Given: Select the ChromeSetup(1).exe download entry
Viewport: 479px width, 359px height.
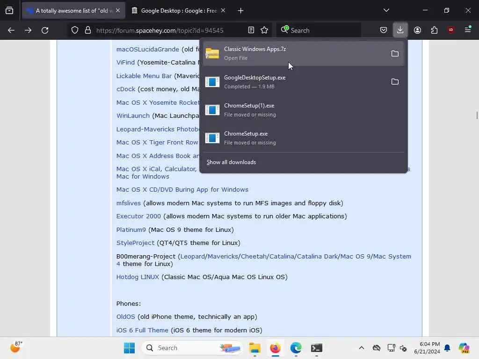Looking at the screenshot, I should [304, 110].
